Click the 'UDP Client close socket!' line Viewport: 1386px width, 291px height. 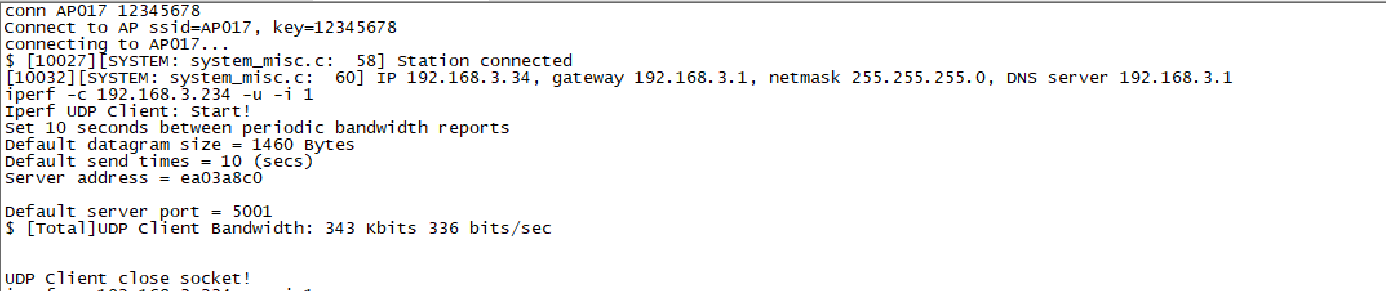point(128,279)
